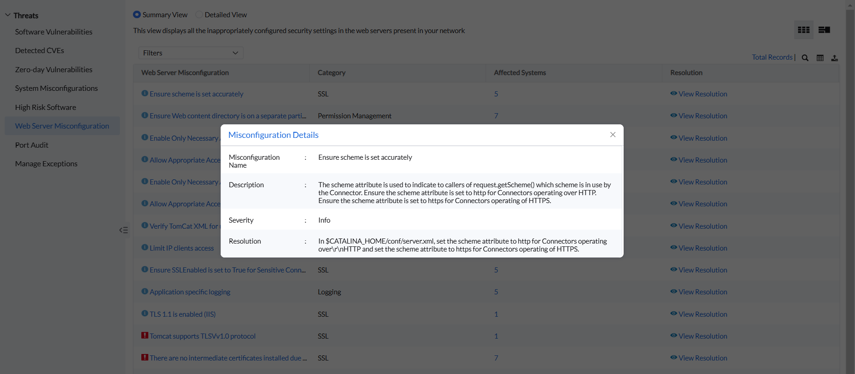Click info icon beside TLS 1.1 is enabled

(145, 313)
